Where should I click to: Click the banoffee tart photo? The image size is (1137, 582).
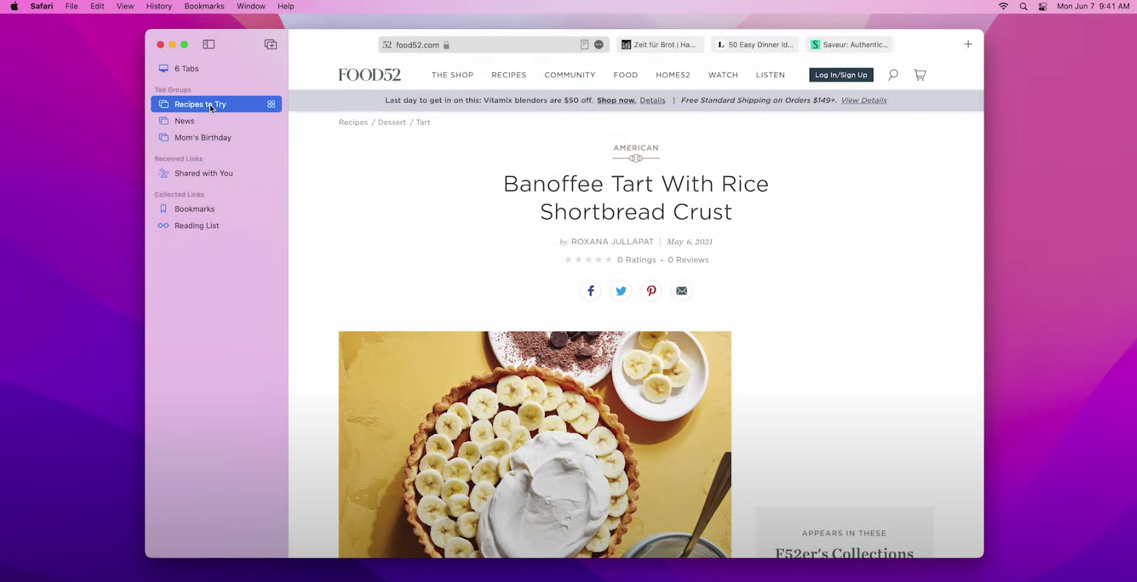tap(535, 444)
